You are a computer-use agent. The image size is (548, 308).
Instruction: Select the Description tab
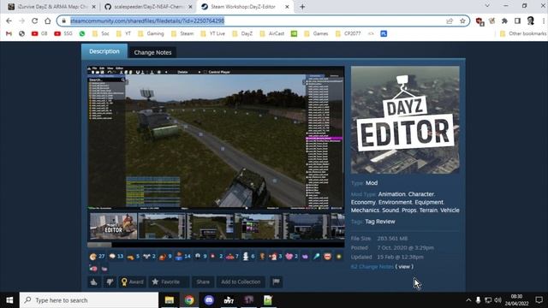tap(104, 51)
